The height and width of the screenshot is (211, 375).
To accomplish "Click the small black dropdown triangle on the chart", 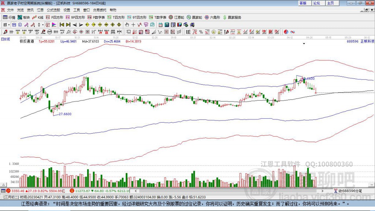I will (304, 44).
